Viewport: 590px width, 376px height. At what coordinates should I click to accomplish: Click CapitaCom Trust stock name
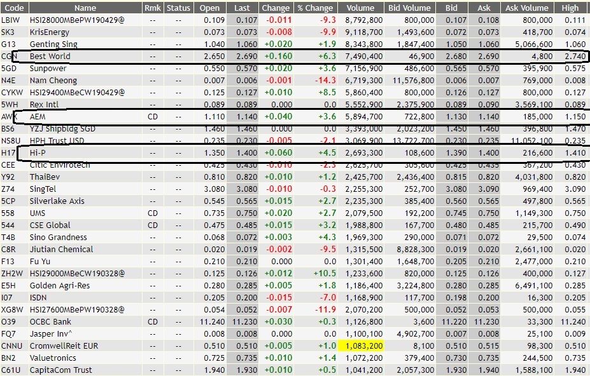pos(60,370)
